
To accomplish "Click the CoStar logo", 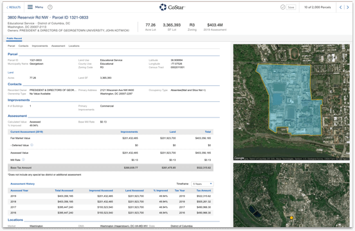I will (x=172, y=7).
